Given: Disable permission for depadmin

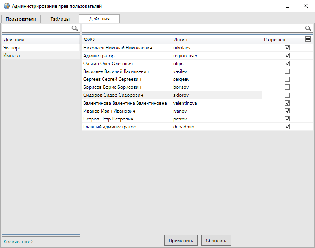Looking at the screenshot, I should click(287, 126).
